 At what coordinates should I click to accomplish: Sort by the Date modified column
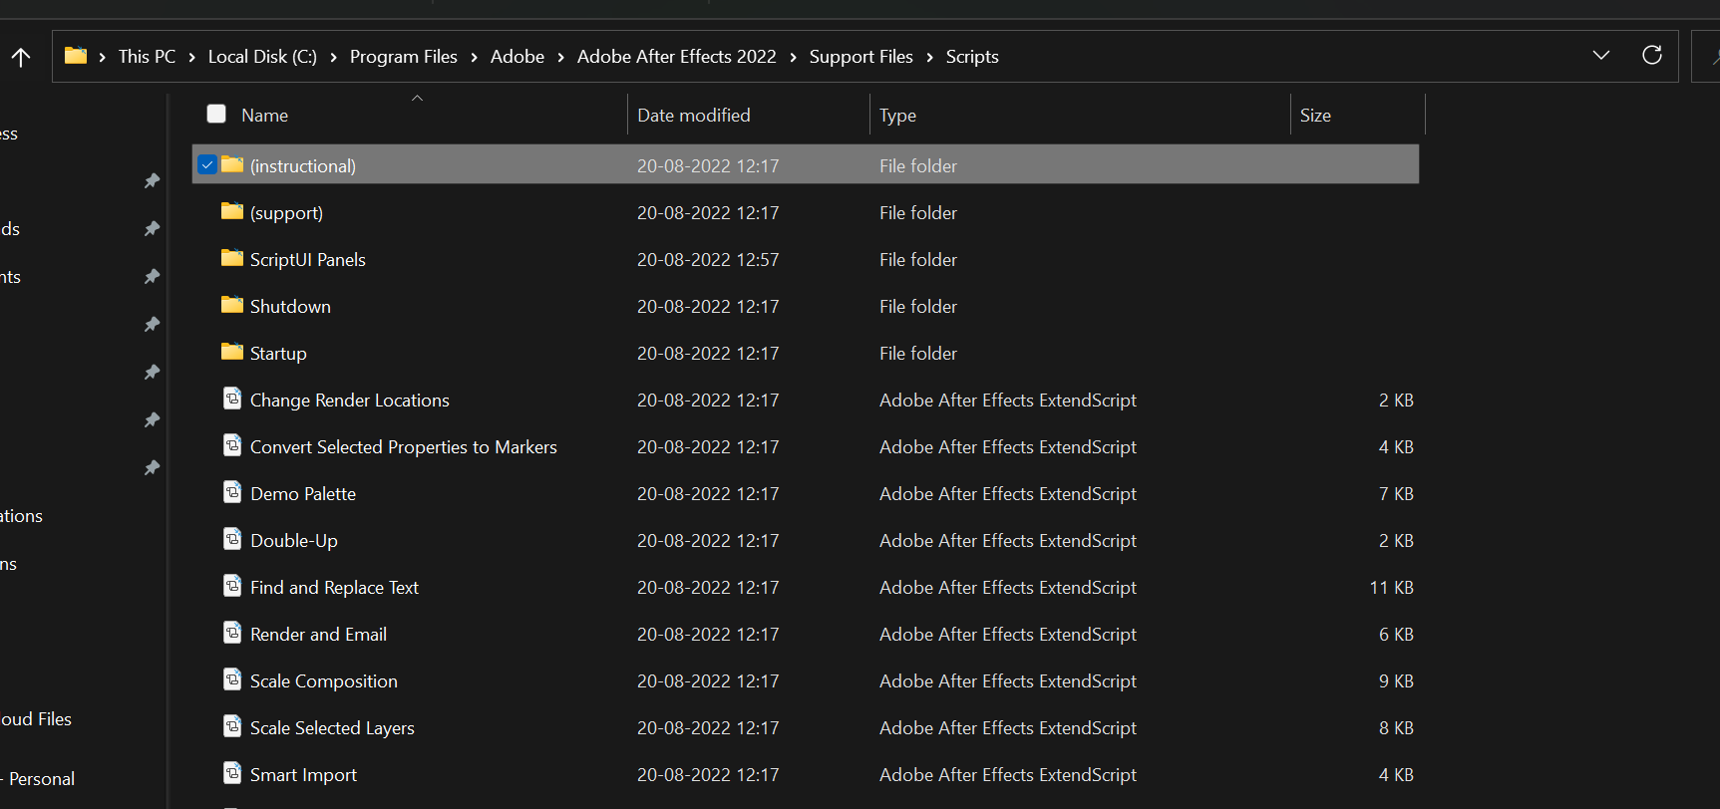coord(693,116)
